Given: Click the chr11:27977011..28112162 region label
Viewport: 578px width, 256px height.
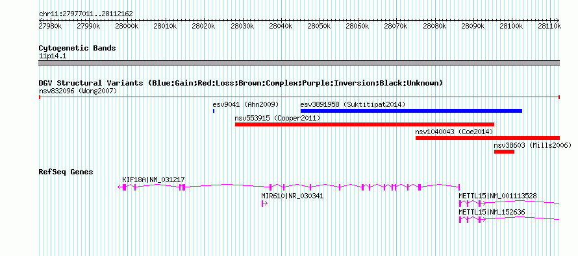Looking at the screenshot, I should [x=86, y=14].
